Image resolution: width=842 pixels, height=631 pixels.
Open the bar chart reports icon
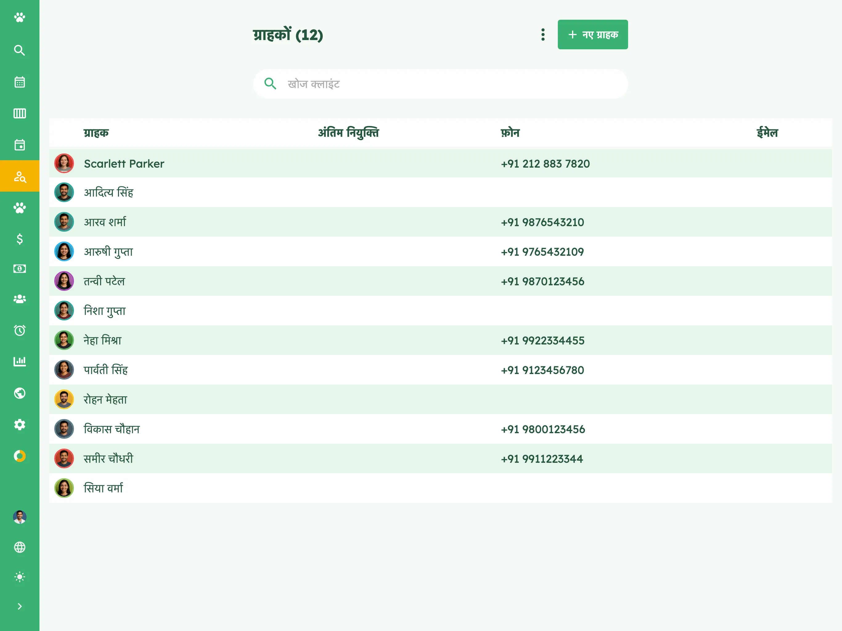pyautogui.click(x=19, y=361)
